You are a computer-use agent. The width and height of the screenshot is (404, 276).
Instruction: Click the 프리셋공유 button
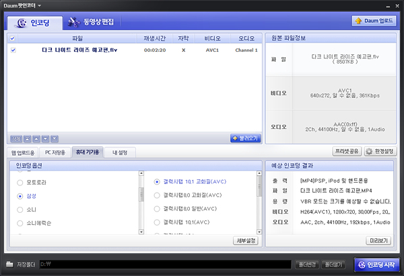pos(347,151)
